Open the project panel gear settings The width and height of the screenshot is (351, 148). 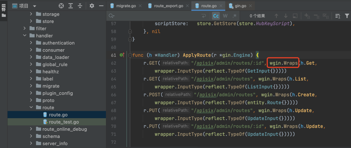point(92,6)
